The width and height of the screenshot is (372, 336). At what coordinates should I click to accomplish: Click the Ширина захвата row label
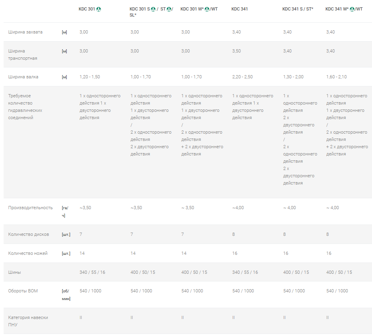coord(25,32)
